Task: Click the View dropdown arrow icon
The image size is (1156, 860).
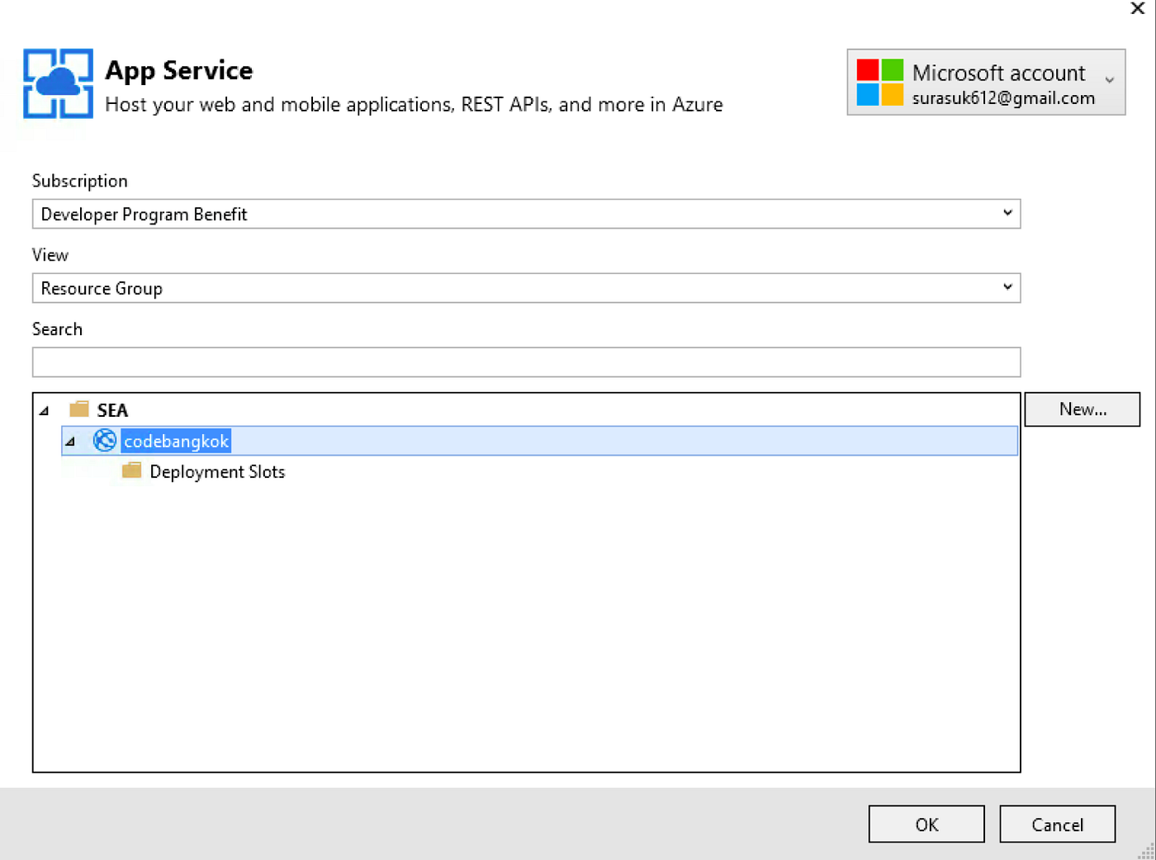Action: [1007, 287]
